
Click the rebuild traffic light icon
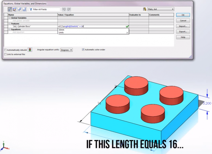(x=30, y=50)
